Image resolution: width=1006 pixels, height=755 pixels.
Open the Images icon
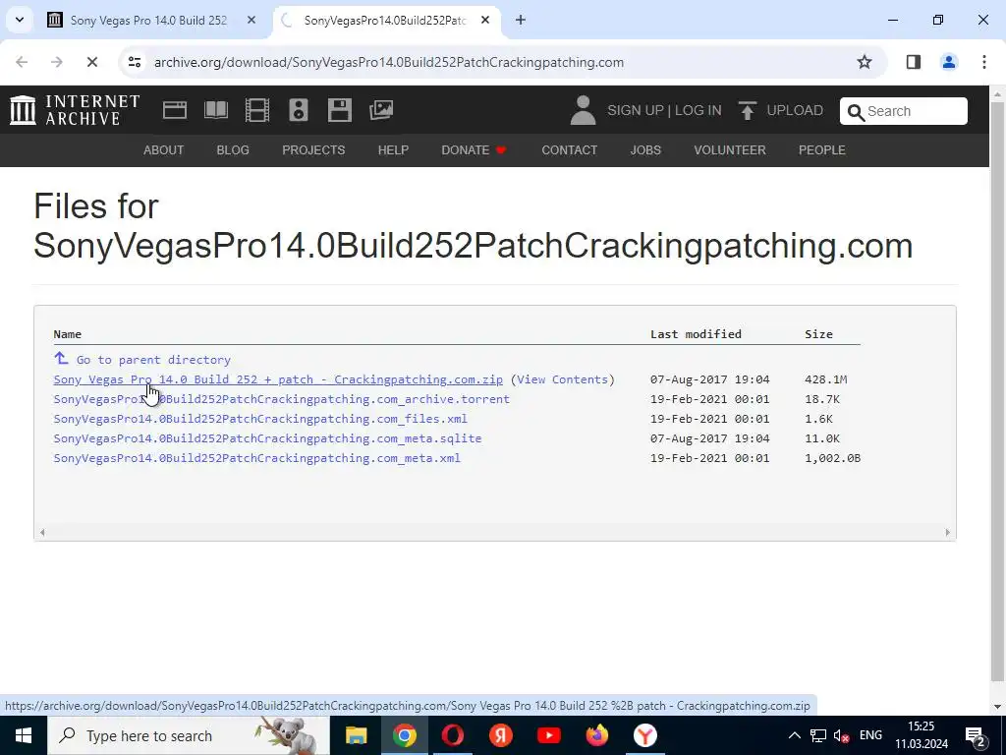pyautogui.click(x=381, y=110)
